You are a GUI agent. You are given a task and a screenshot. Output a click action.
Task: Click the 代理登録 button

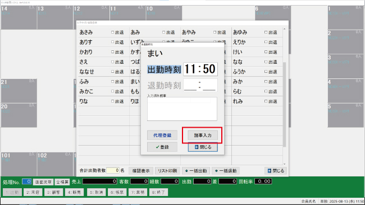pos(162,135)
